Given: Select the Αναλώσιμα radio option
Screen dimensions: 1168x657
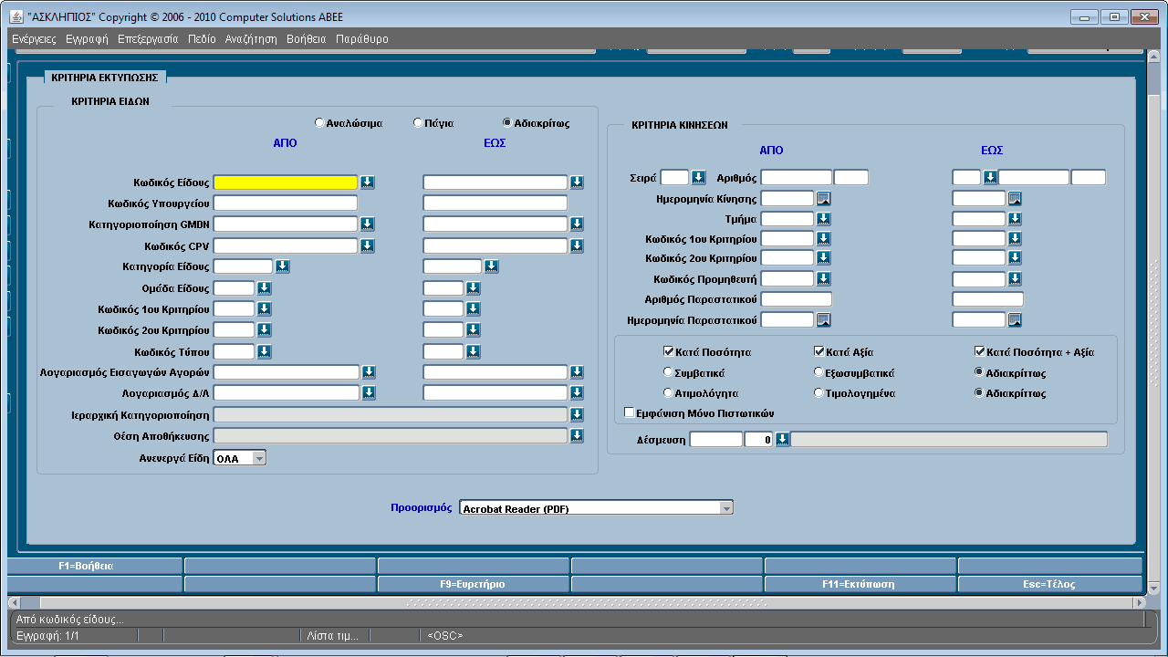Looking at the screenshot, I should 318,122.
